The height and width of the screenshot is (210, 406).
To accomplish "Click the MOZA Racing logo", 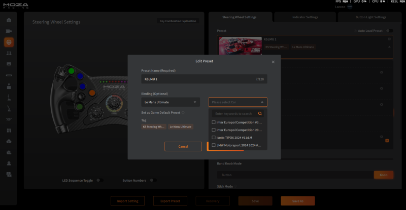I will pos(16,6).
